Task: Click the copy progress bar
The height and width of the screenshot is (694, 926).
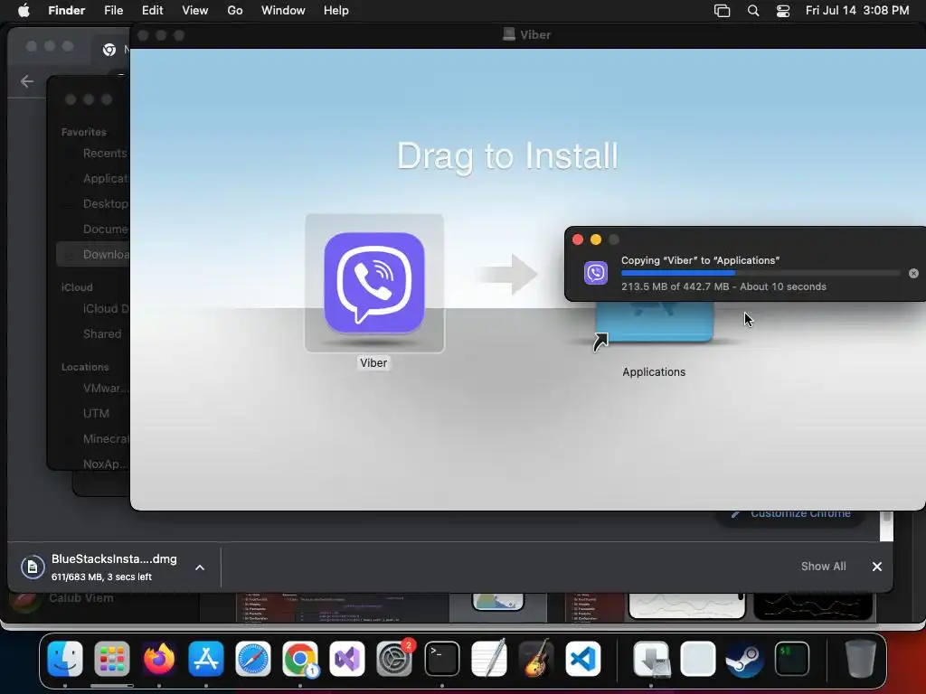Action: click(x=760, y=273)
